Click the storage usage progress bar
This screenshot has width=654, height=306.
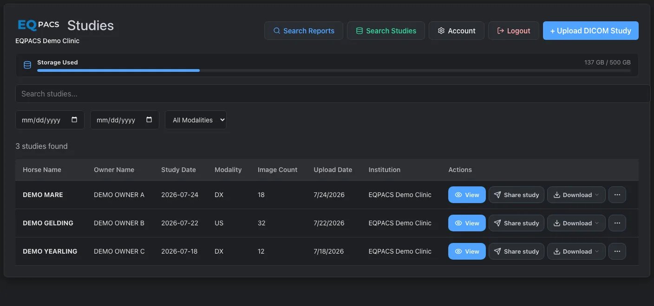[334, 70]
